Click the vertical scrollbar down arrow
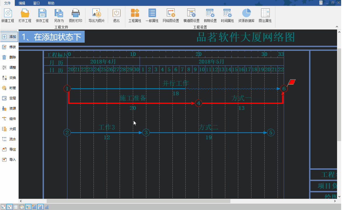The height and width of the screenshot is (210, 342). click(339, 197)
